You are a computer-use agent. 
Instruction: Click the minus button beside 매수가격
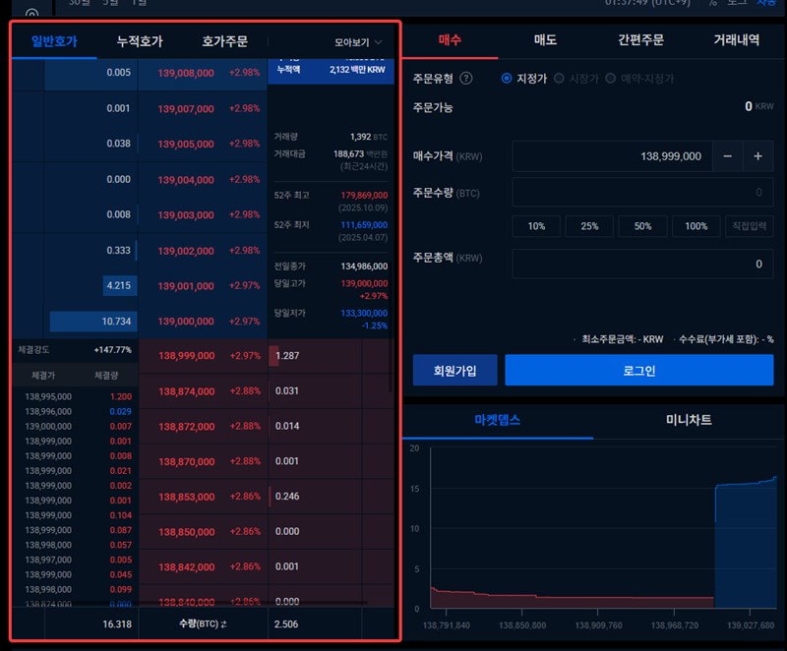(x=727, y=156)
